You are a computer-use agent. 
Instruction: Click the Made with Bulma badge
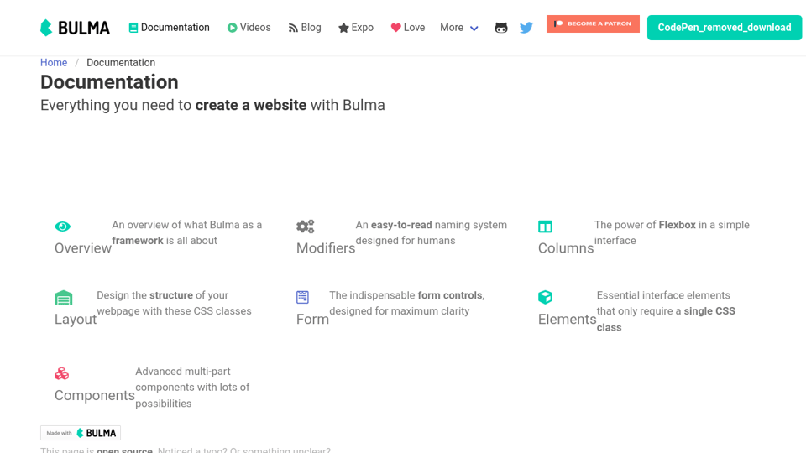pyautogui.click(x=81, y=433)
